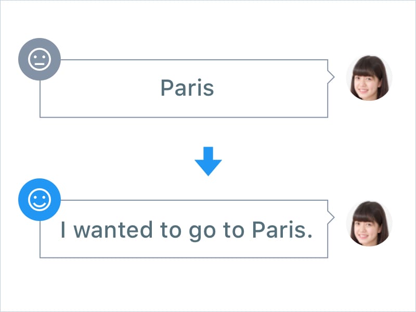The image size is (416, 312).
Task: Select the avatar photo beside the Paris bubble
Action: [369, 78]
